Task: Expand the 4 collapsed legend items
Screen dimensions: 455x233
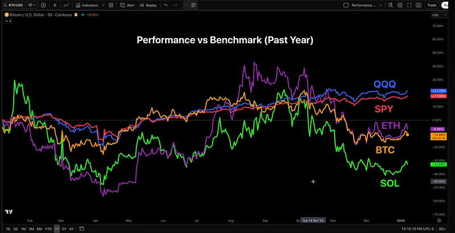Action: [x=8, y=21]
